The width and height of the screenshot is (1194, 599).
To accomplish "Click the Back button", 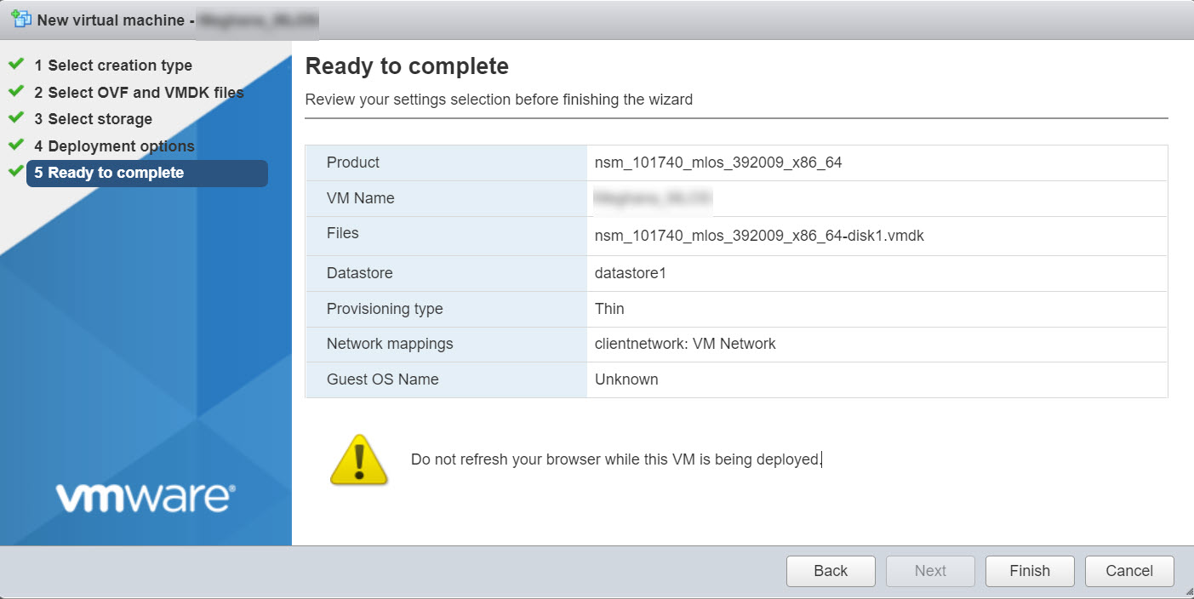I will coord(831,571).
